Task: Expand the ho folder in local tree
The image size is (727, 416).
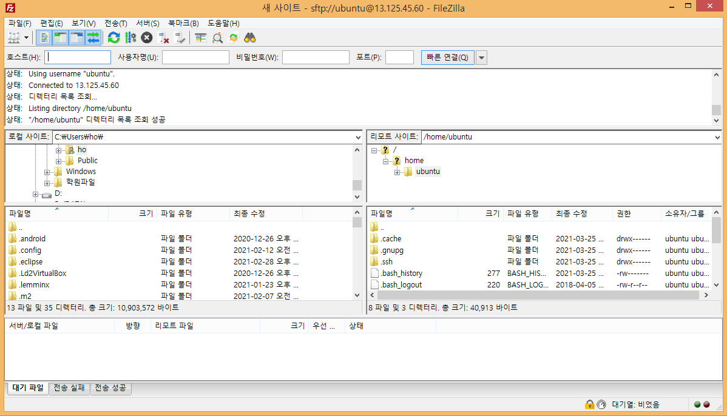Action: tap(58, 150)
